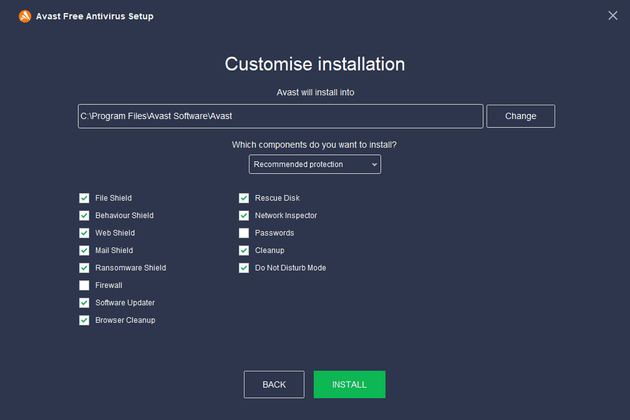The width and height of the screenshot is (630, 420).
Task: Click the Browser Cleanup label
Action: click(125, 320)
